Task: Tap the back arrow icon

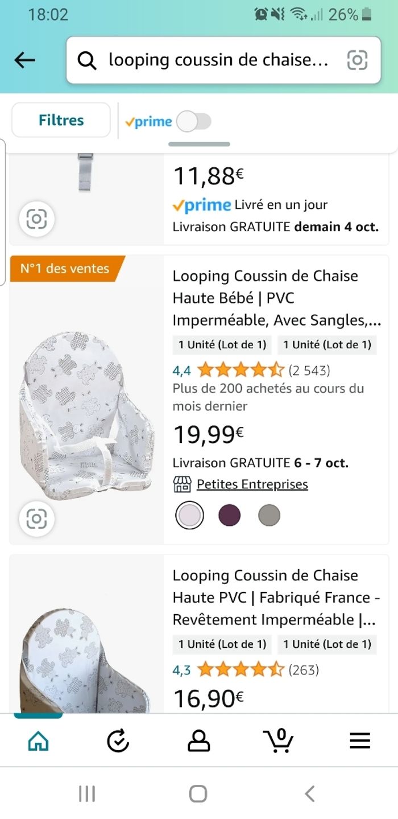Action: (25, 60)
